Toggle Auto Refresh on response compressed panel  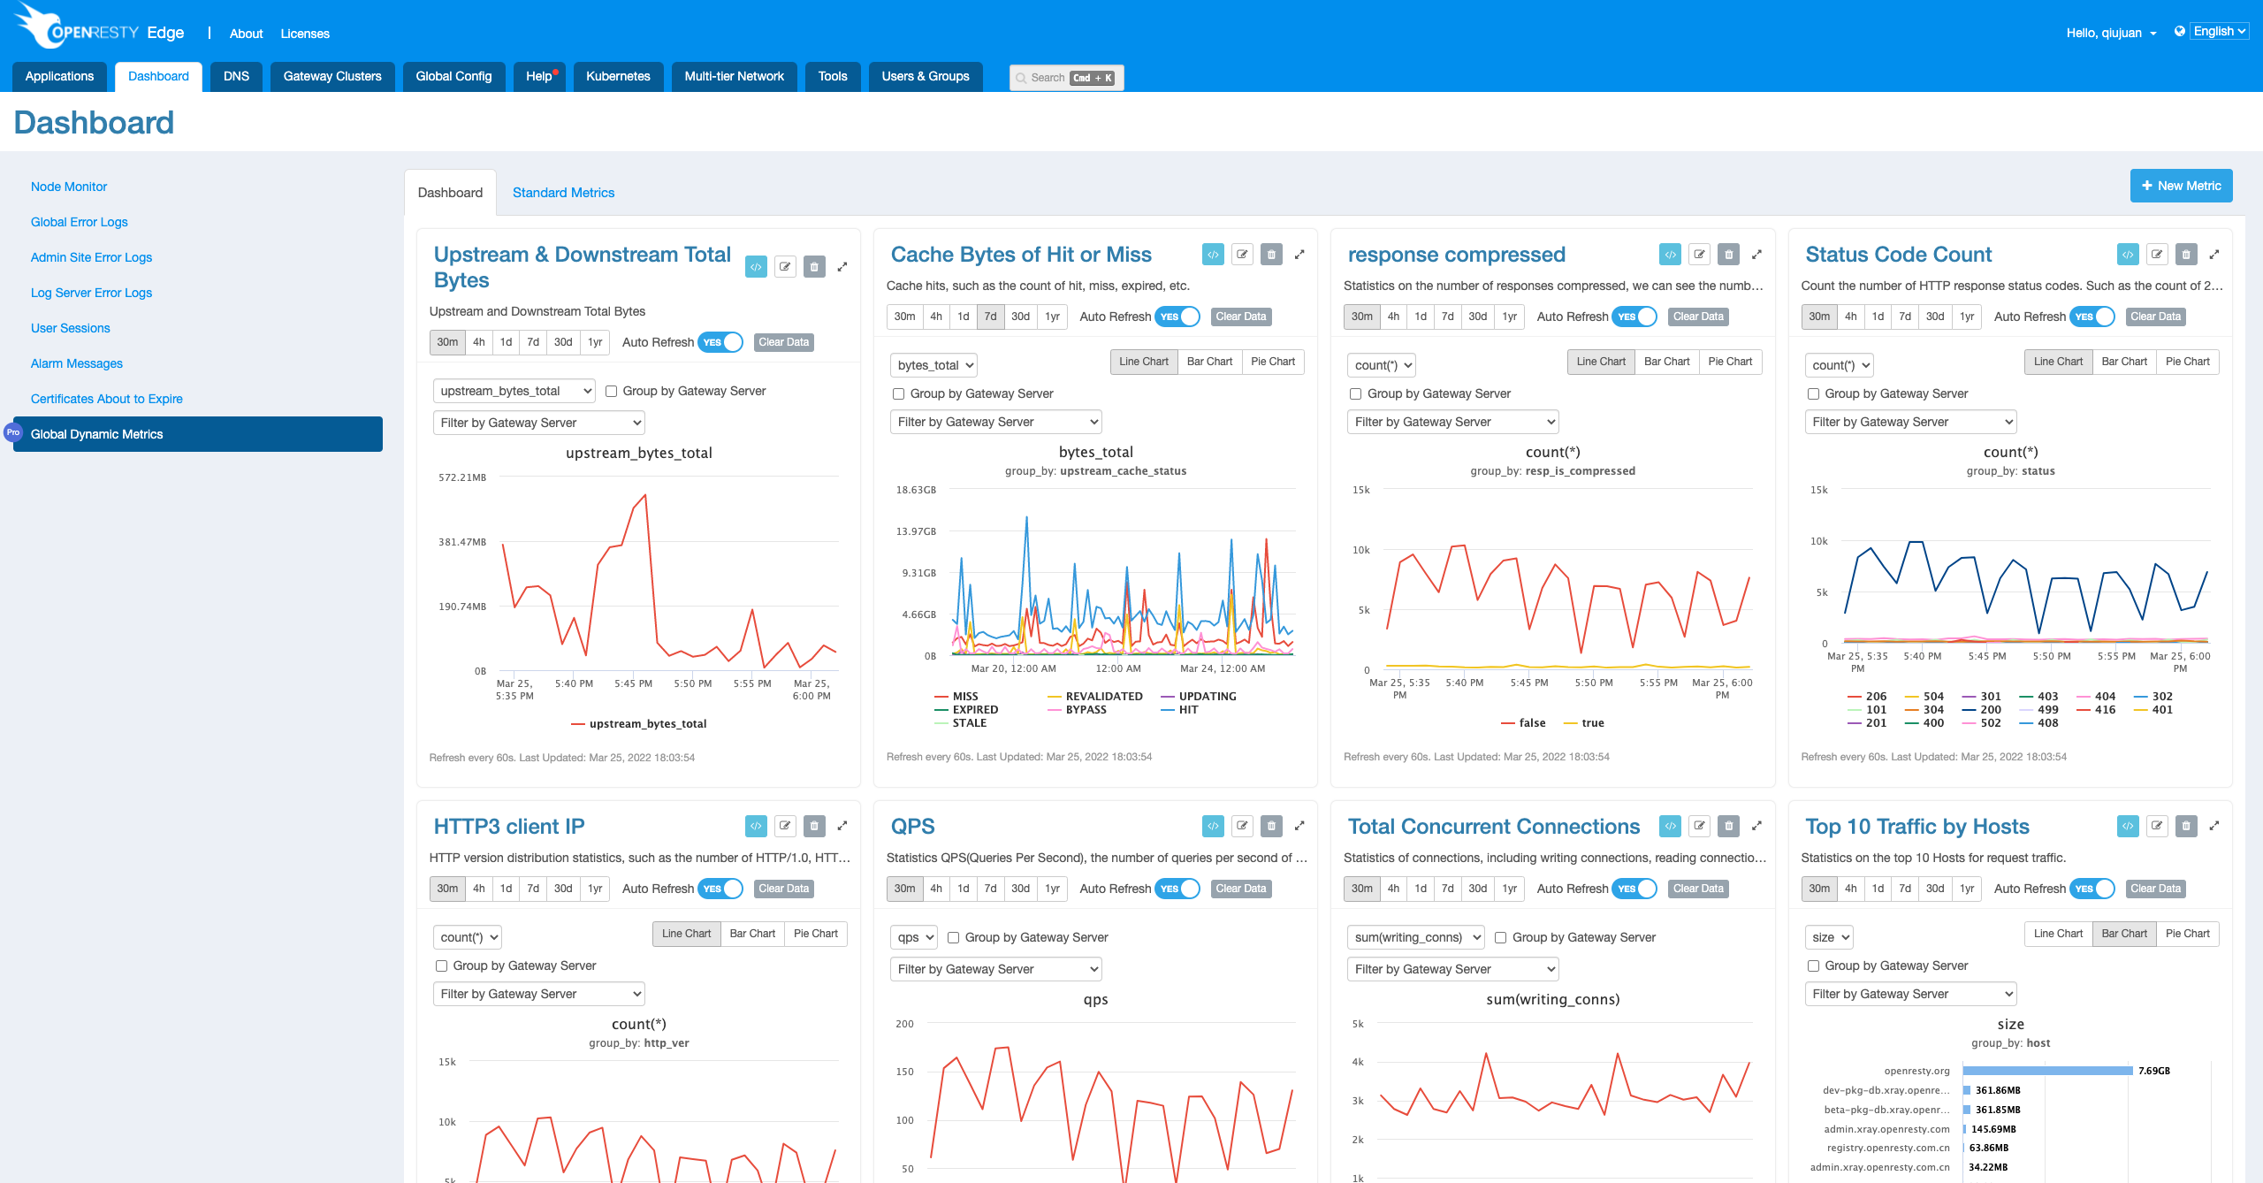[x=1634, y=317]
